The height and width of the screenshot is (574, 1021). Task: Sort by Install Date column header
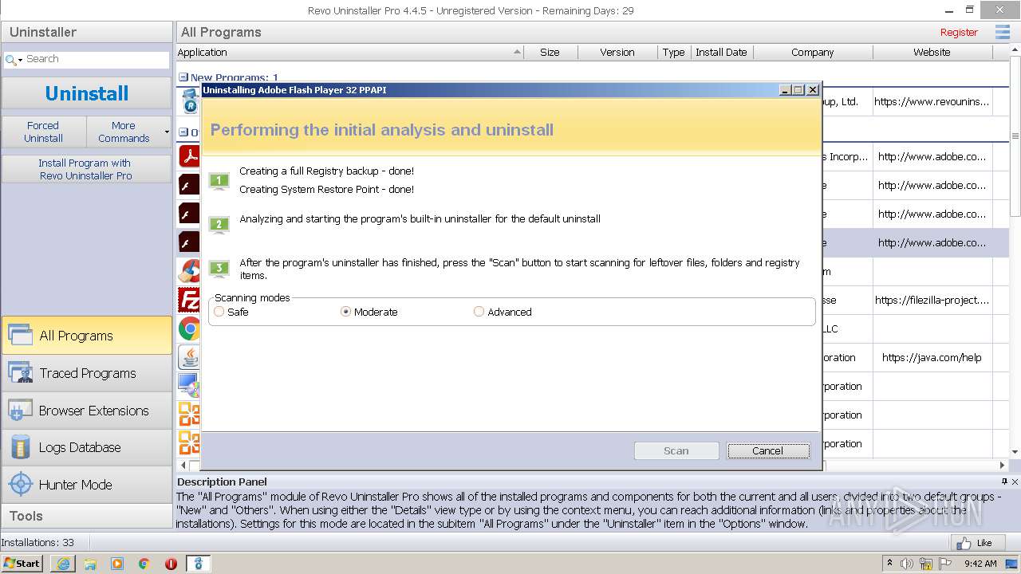coord(721,52)
